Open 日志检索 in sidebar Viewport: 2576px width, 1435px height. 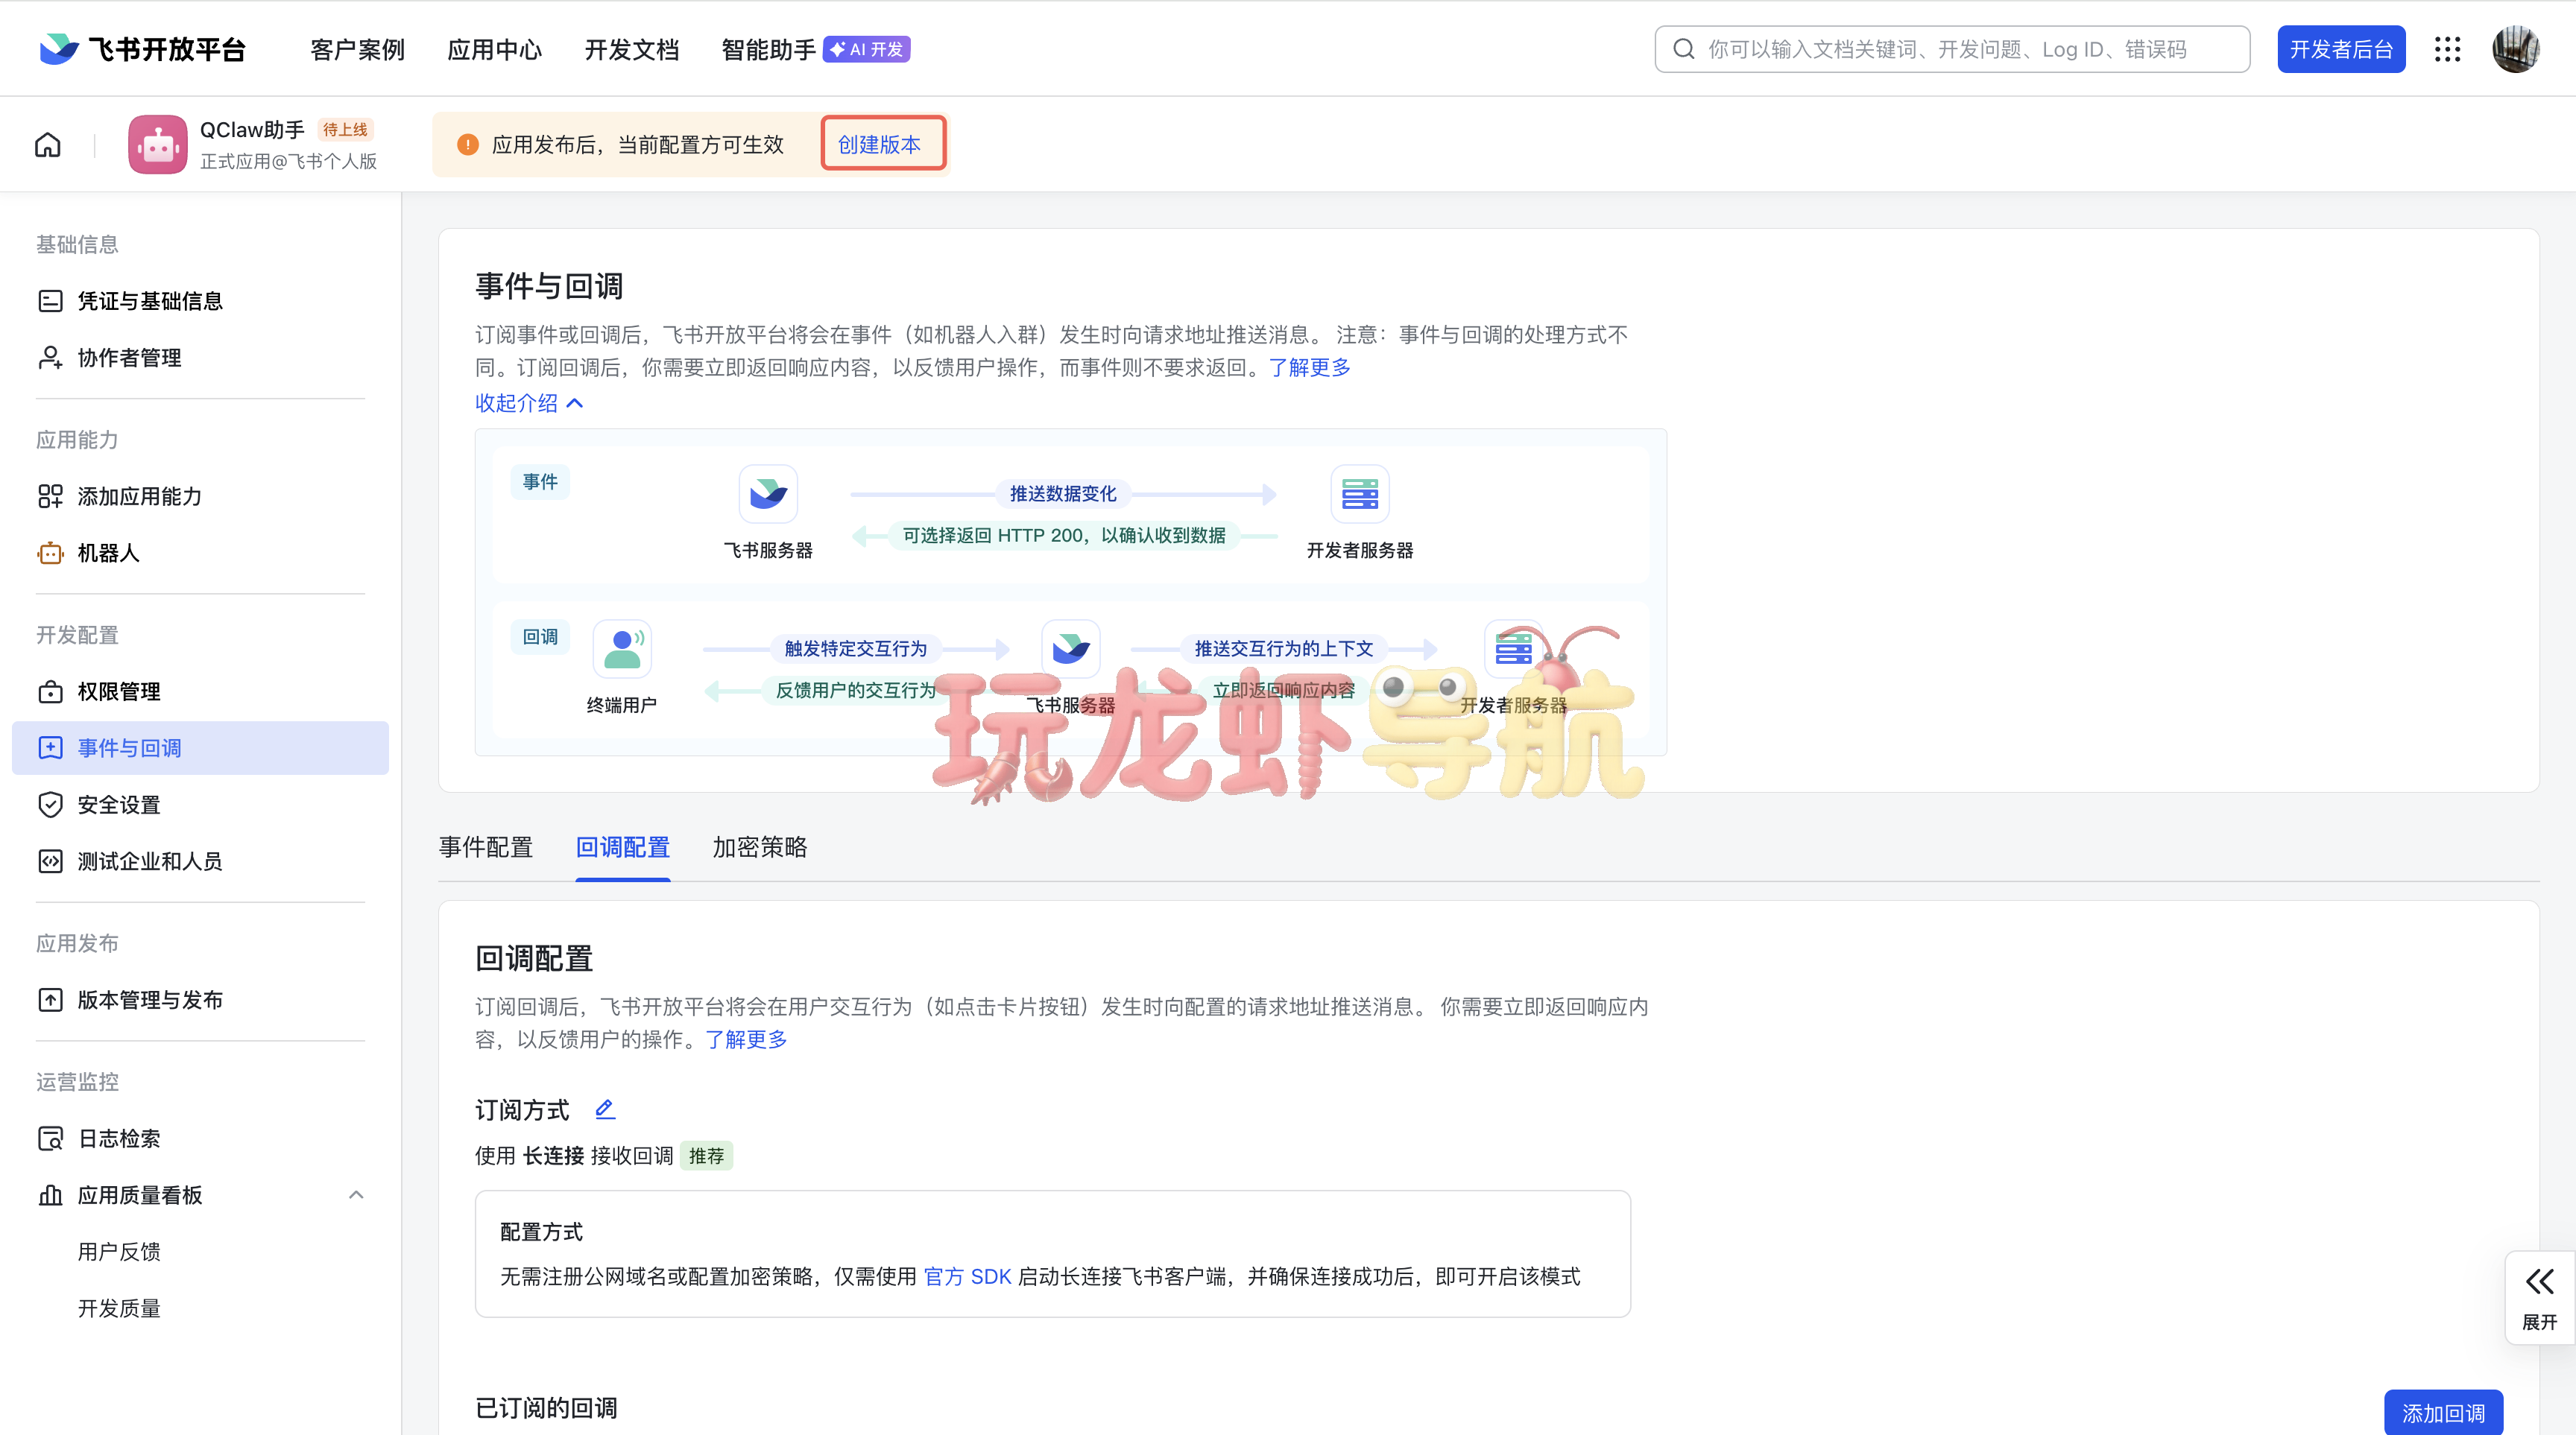point(200,1138)
